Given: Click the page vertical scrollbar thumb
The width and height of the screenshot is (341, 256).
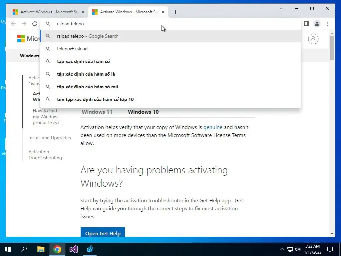Looking at the screenshot, I should (x=332, y=48).
